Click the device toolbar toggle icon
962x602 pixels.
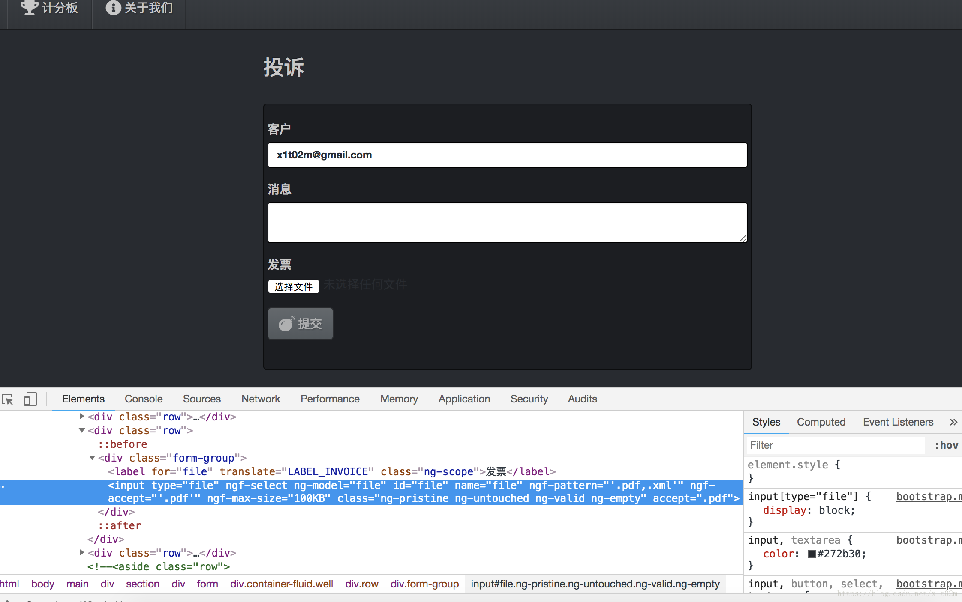click(x=30, y=398)
